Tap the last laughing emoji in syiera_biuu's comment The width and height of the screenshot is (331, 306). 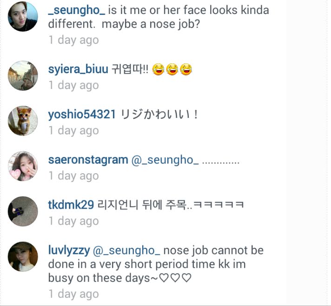point(186,69)
